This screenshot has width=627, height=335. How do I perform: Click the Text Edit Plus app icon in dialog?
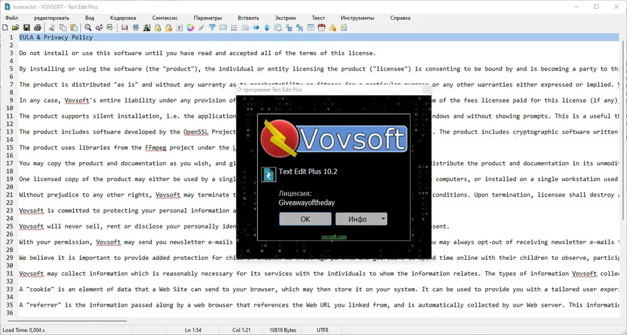pos(268,175)
